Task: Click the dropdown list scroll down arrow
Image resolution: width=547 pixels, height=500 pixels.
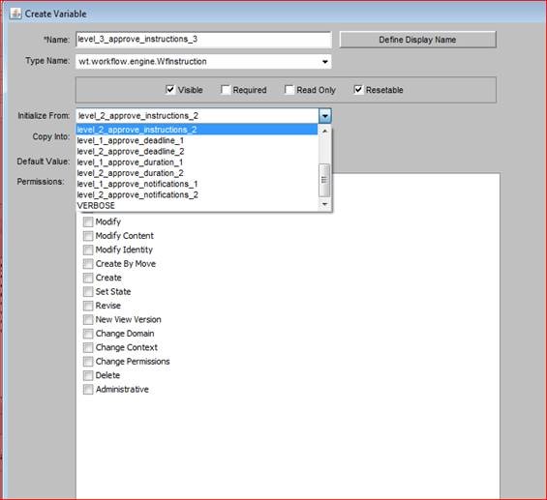Action: (x=324, y=204)
